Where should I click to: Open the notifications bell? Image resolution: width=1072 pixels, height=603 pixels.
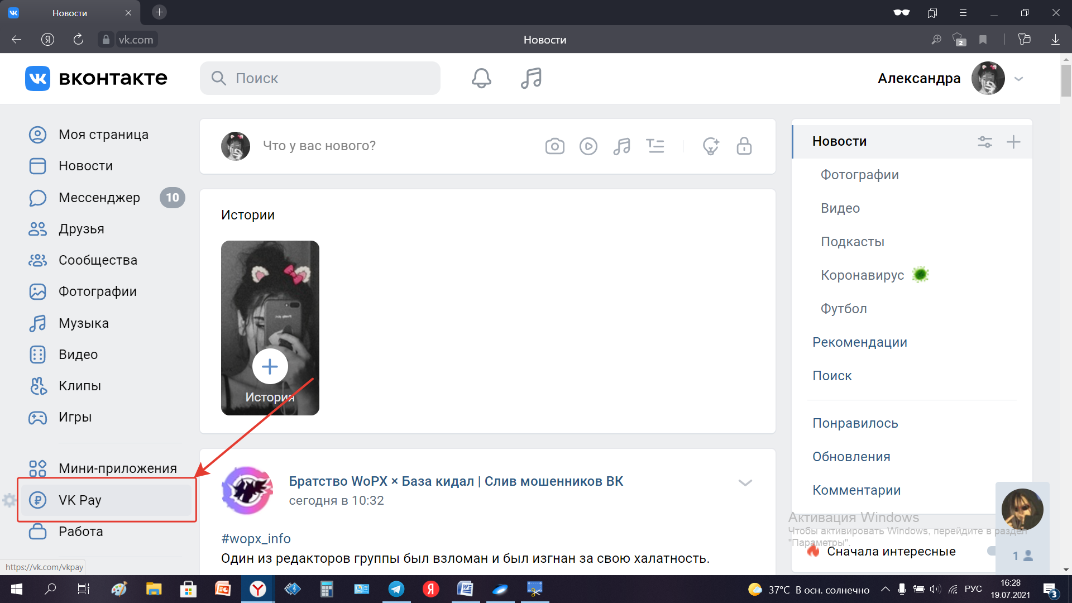click(481, 78)
